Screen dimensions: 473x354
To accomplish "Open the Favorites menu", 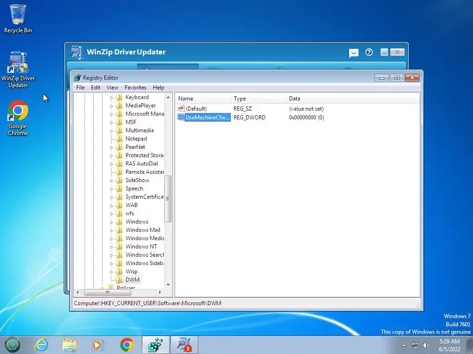I will (135, 88).
